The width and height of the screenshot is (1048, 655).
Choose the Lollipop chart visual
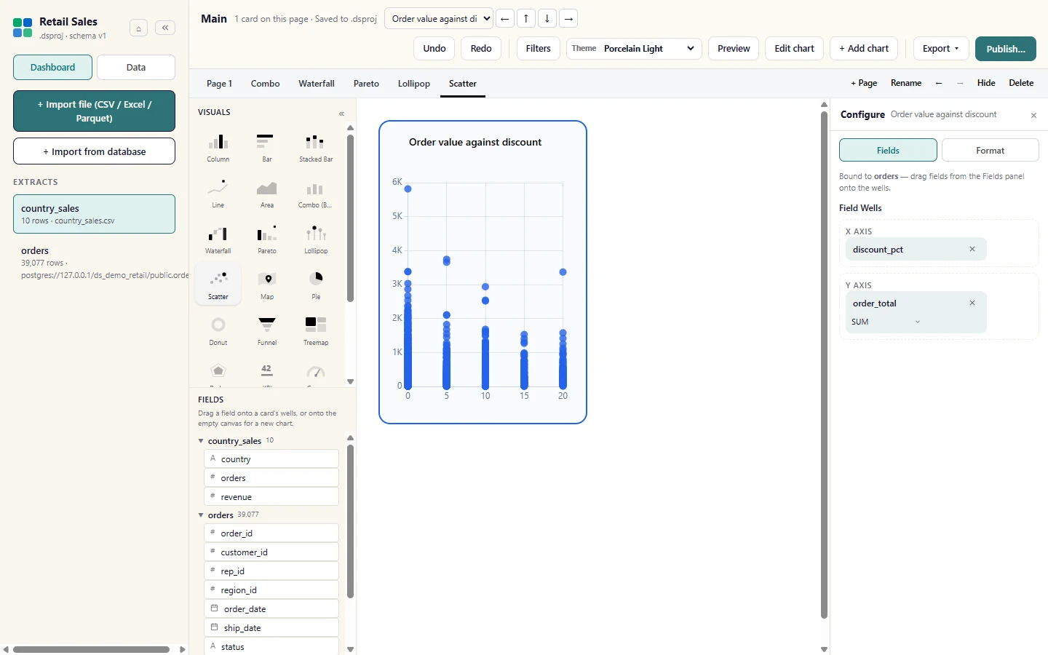[x=316, y=239]
